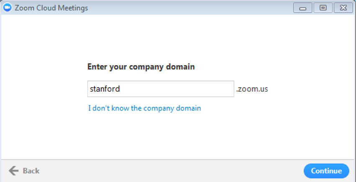Click the gray back arrow icon
Screen dimensions: 356x182
14,171
